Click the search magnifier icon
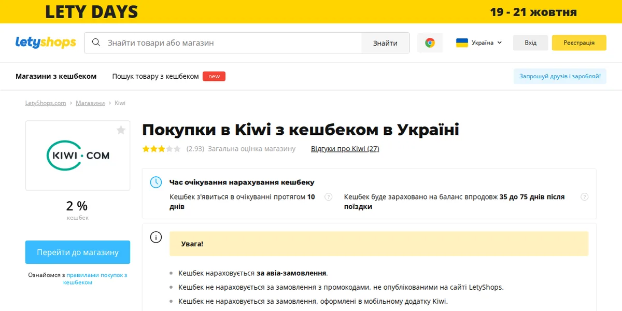 tap(96, 43)
